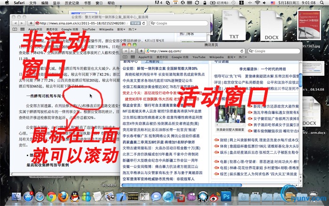This screenshot has height=206, width=329.
Task: Open the 窗口 menu
Action: pyautogui.click(x=99, y=3)
